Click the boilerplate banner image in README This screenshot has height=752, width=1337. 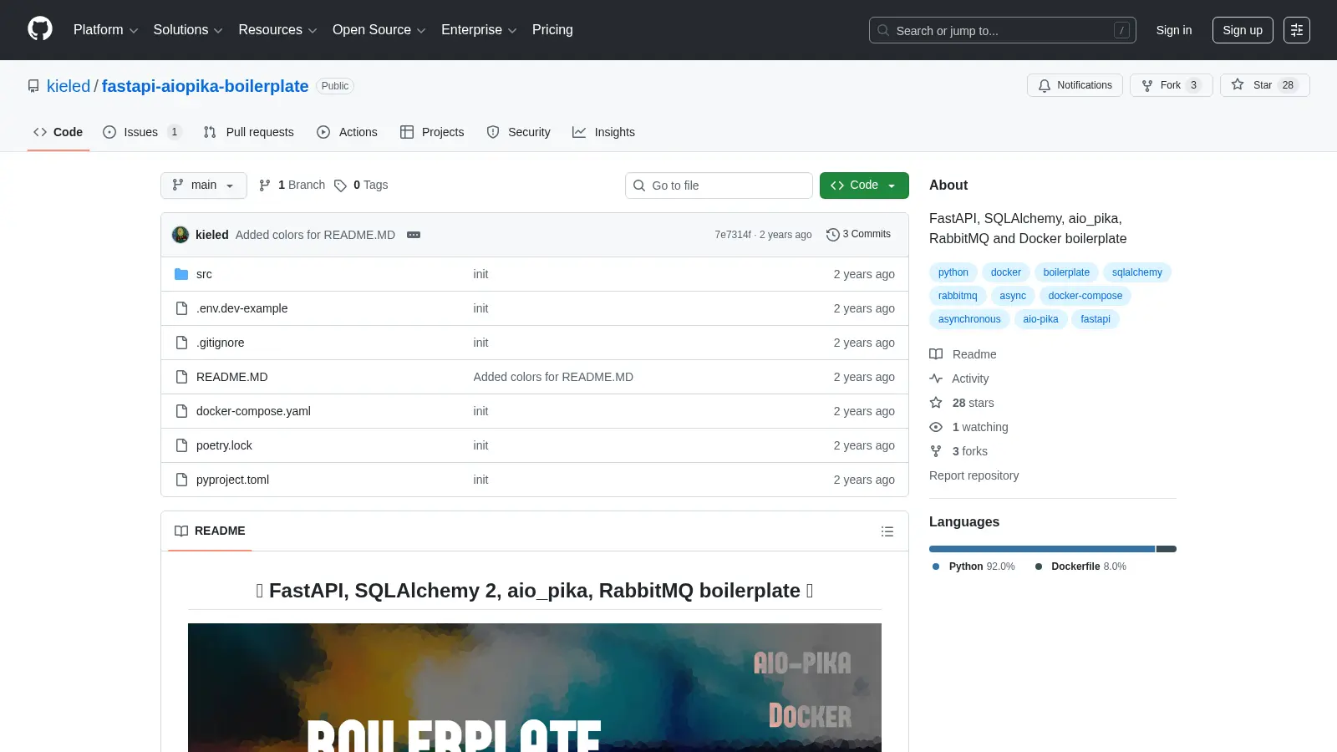[x=535, y=688]
